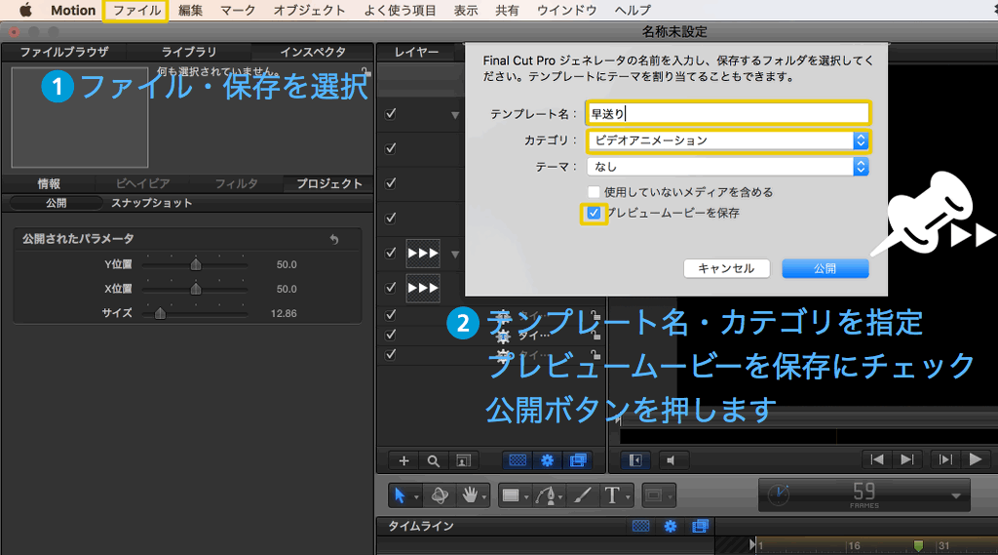Screen dimensions: 998x555
Task: Toggle behaviors gear in layers list
Action: click(x=548, y=460)
